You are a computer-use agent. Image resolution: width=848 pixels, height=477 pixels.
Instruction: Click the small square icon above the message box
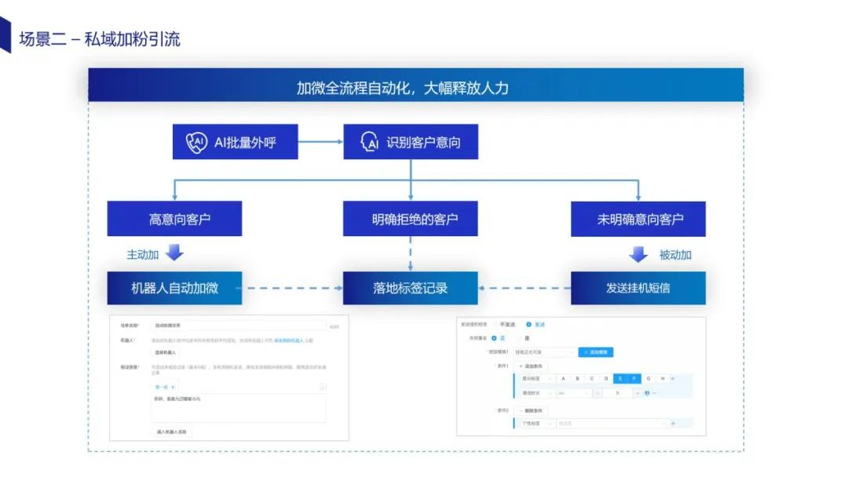click(322, 388)
